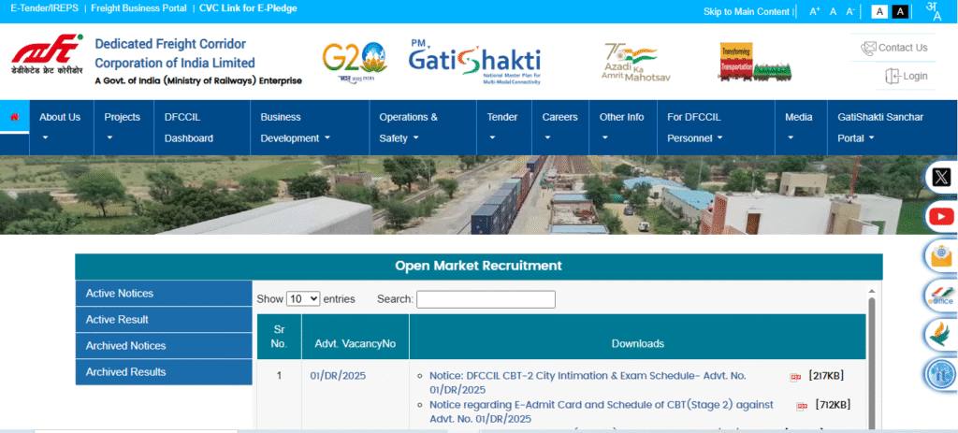Enable black high contrast theme
Image resolution: width=958 pixels, height=433 pixels.
(900, 11)
